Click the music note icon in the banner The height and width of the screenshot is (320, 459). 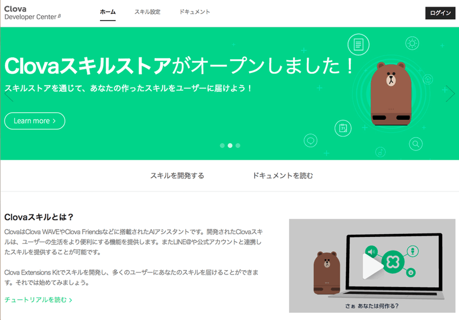point(380,152)
